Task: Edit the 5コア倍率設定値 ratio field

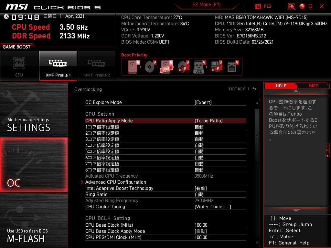Action: 165,151
